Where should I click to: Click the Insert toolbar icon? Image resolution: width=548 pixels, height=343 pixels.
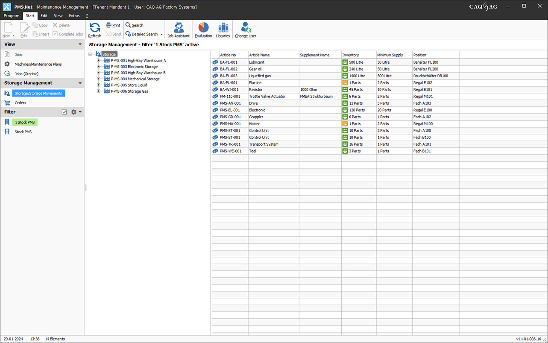pyautogui.click(x=35, y=34)
